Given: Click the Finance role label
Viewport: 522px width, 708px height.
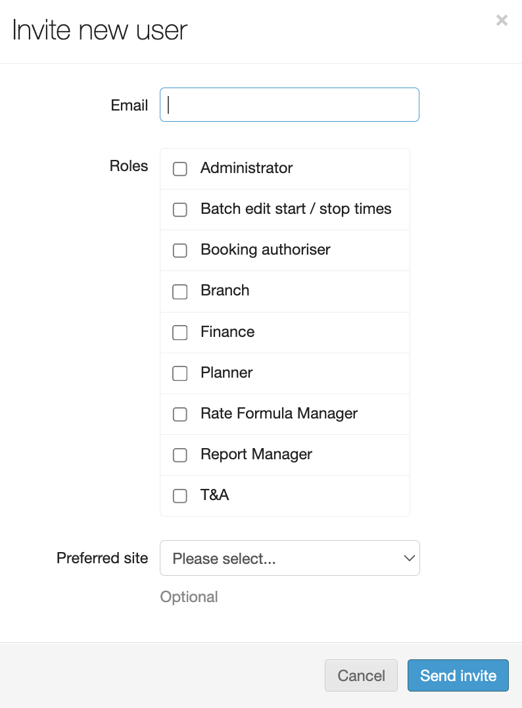Looking at the screenshot, I should coord(227,332).
